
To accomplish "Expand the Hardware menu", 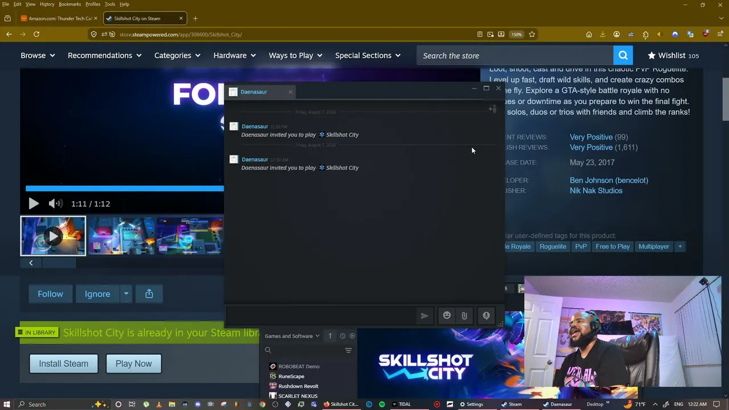I will 235,55.
